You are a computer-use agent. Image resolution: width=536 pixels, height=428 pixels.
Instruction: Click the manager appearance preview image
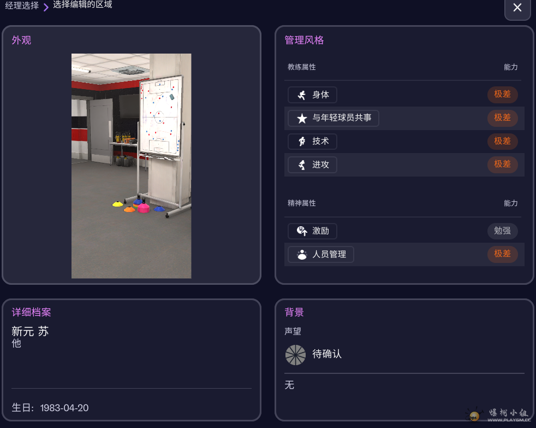coord(131,166)
